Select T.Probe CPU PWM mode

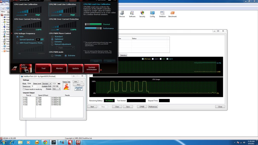point(52,56)
